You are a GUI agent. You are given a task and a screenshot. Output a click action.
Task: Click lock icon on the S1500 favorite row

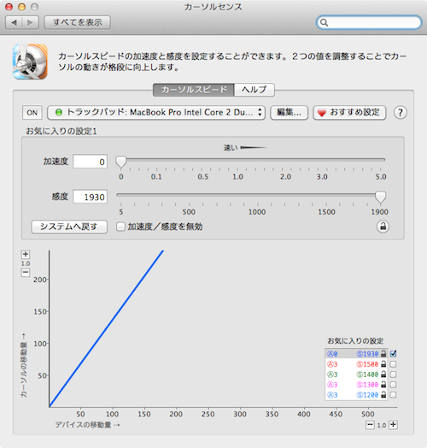pyautogui.click(x=383, y=364)
